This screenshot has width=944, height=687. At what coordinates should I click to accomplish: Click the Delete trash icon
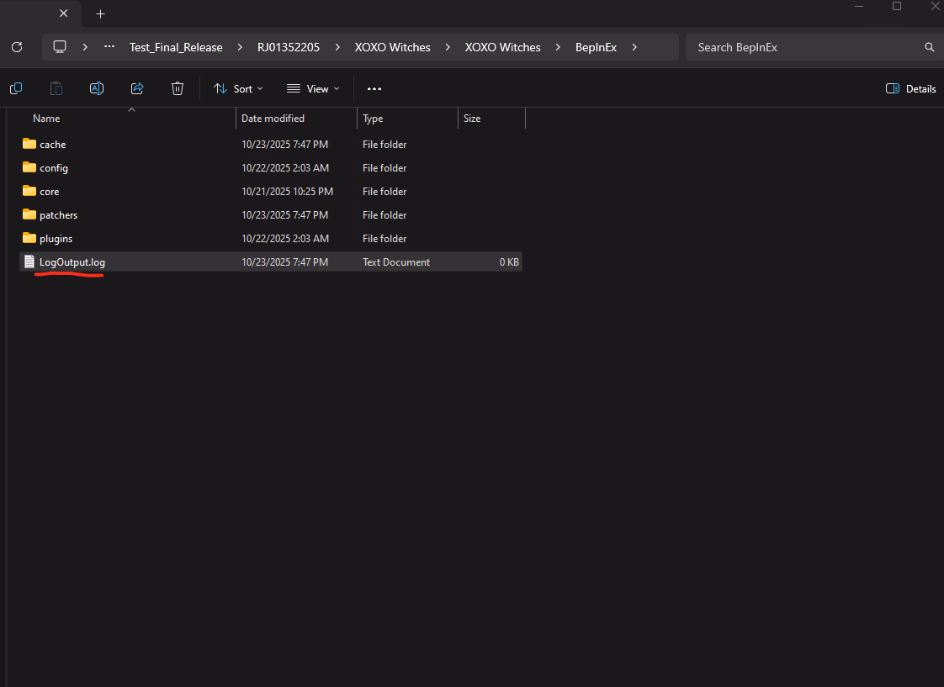(x=178, y=88)
